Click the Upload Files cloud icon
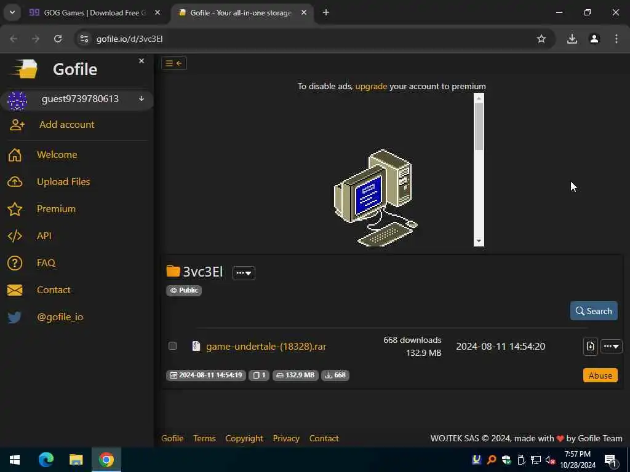Screen dimensions: 630x472 pos(15,182)
